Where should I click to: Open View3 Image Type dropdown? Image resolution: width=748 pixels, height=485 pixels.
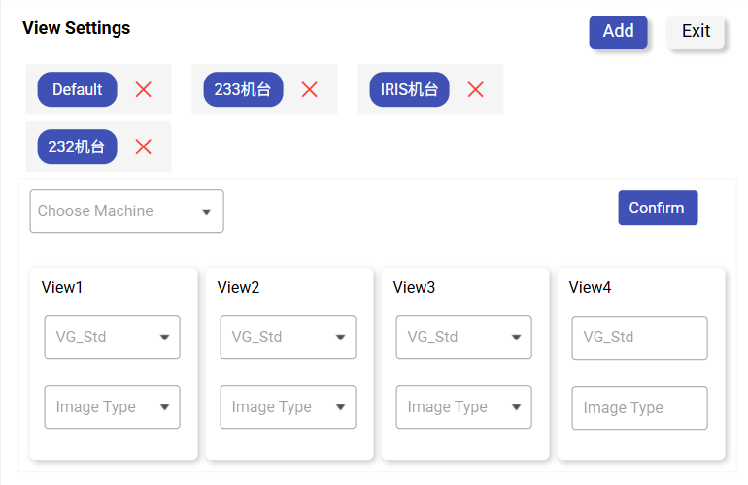coord(463,407)
